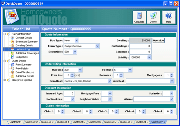Open Help with the question mark icon
Screen dimensions: 180x126
tap(169, 16)
